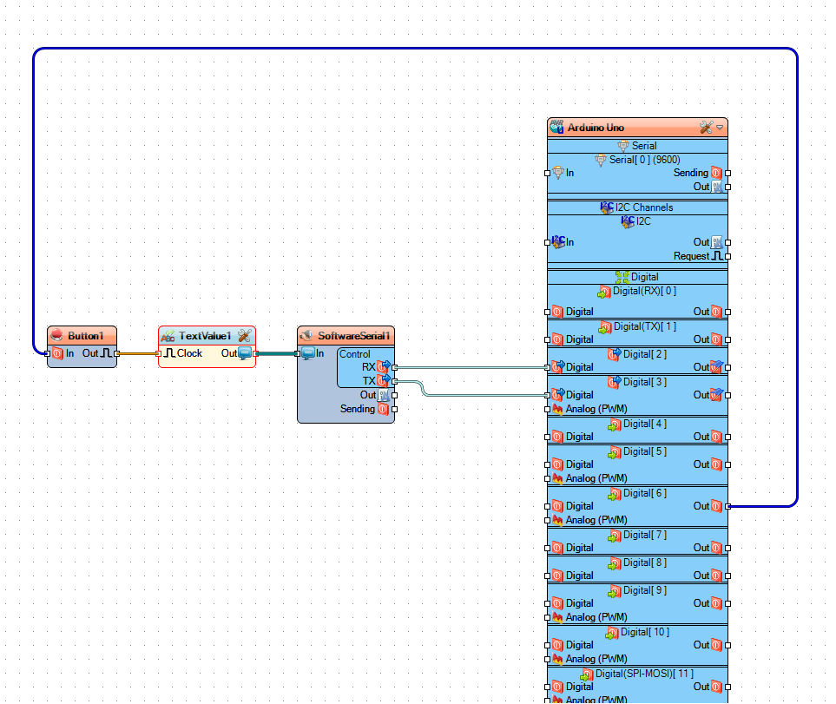Click the SoftwareSerial1 TX pin icon
Viewport: 836px width, 704px height.
tap(384, 380)
